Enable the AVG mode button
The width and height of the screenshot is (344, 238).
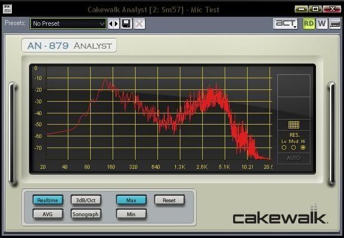pos(48,214)
